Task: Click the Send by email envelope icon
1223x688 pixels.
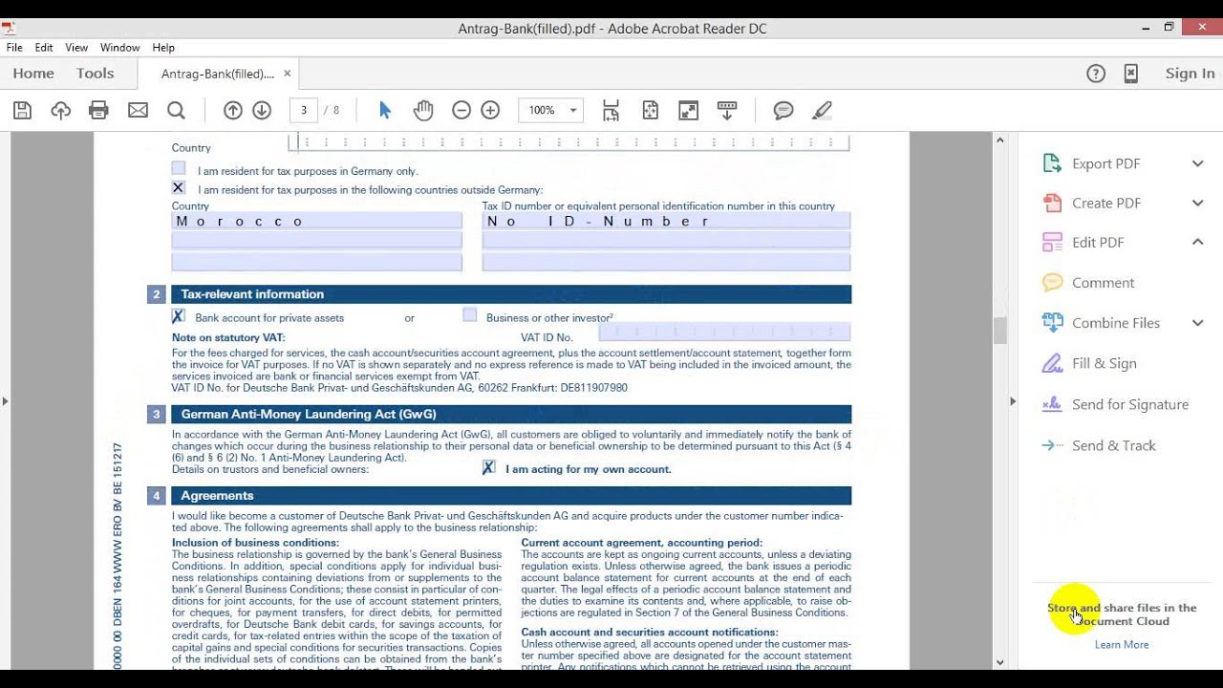Action: pos(138,111)
